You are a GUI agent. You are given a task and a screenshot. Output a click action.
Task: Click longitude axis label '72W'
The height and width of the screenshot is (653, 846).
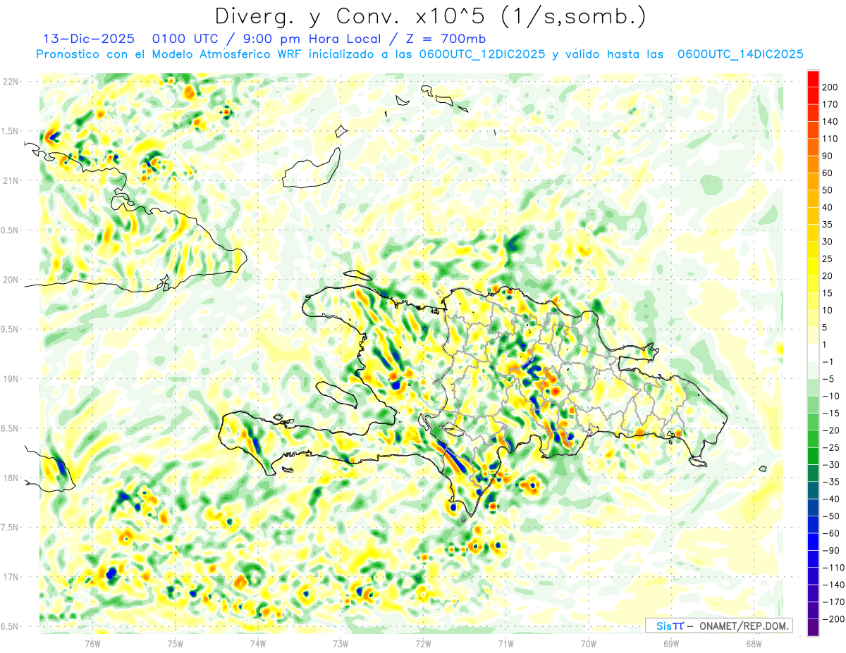point(423,643)
